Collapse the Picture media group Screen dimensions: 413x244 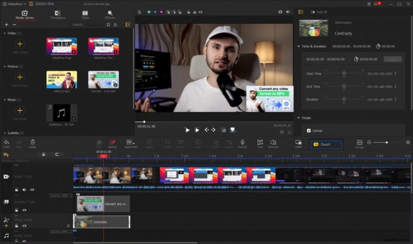tap(4, 66)
